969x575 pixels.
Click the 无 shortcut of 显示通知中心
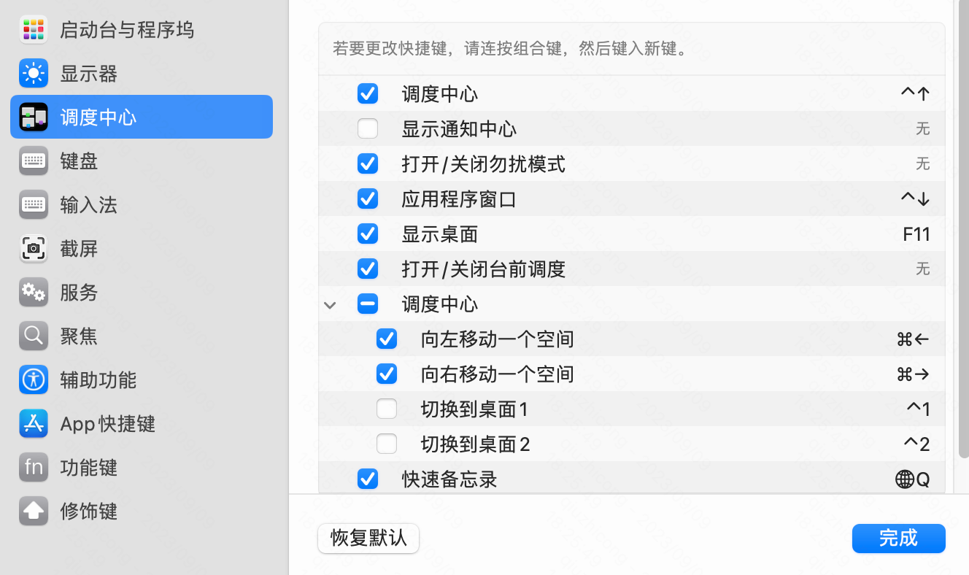pos(923,128)
